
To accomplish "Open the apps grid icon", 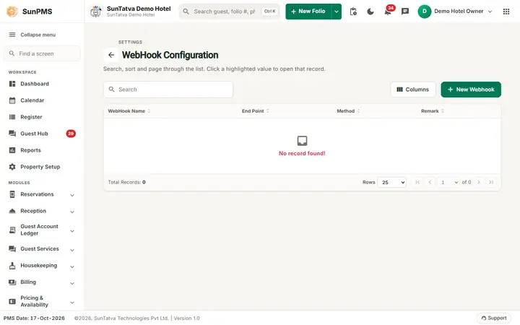I will 506,12.
